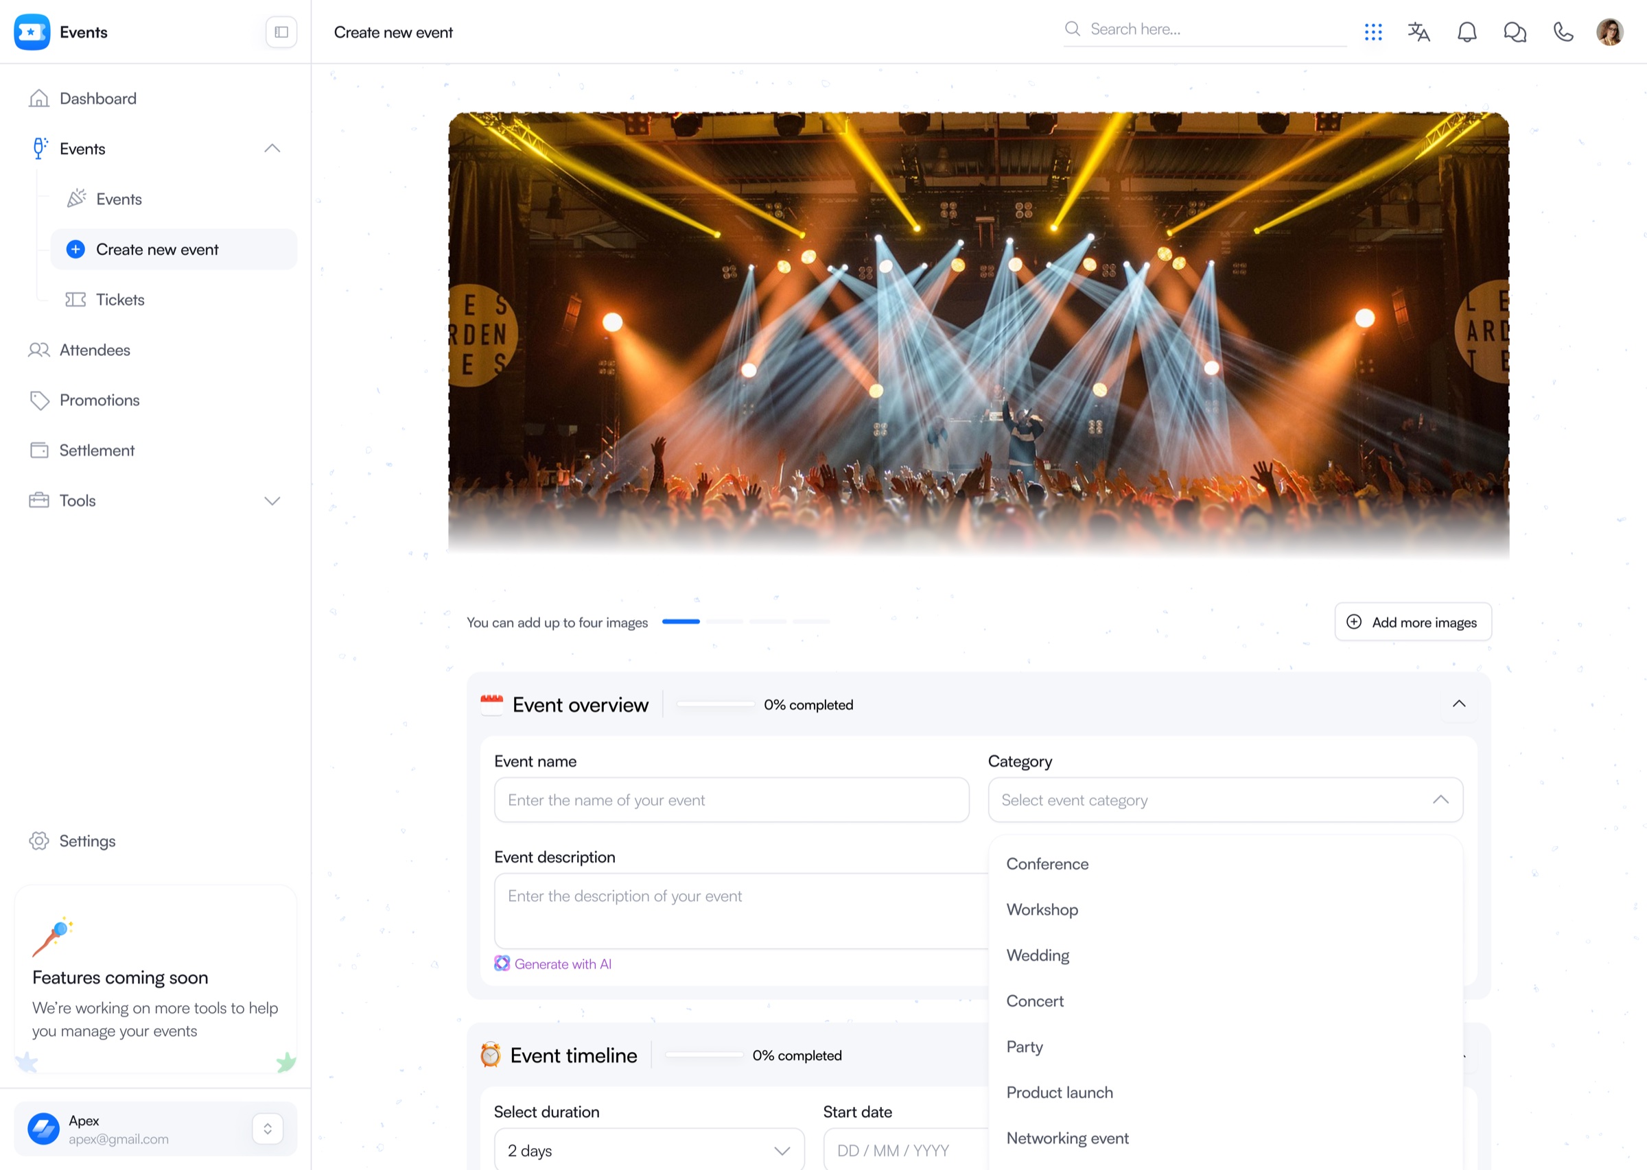Focus the Start date field
Screen dimensions: 1647x1170
click(906, 1150)
